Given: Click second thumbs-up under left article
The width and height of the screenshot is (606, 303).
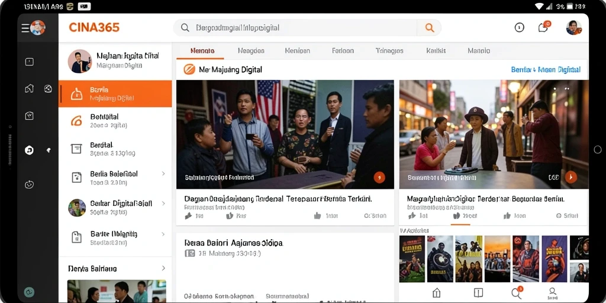Looking at the screenshot, I should [230, 216].
